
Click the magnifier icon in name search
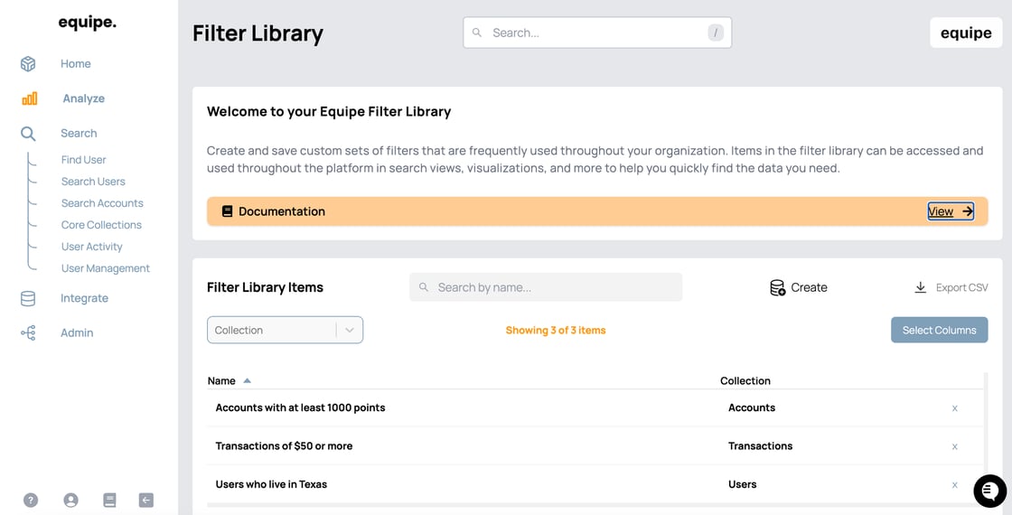pyautogui.click(x=424, y=287)
